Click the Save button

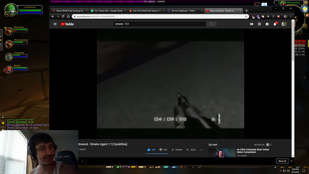(191, 150)
